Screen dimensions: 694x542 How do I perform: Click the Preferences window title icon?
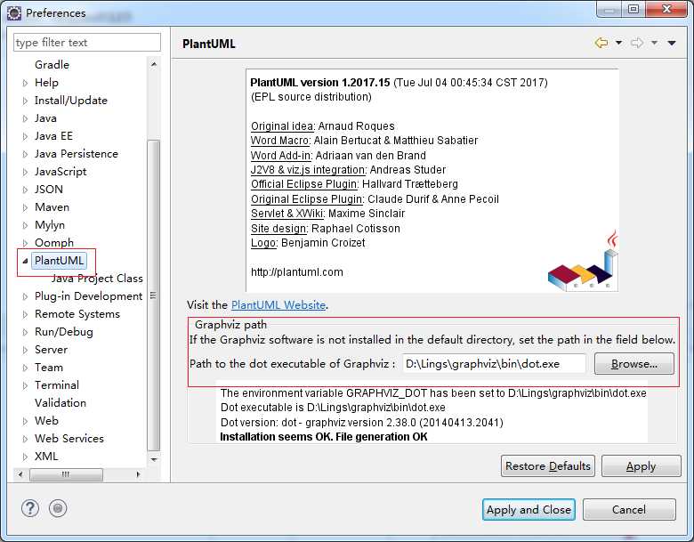13,13
